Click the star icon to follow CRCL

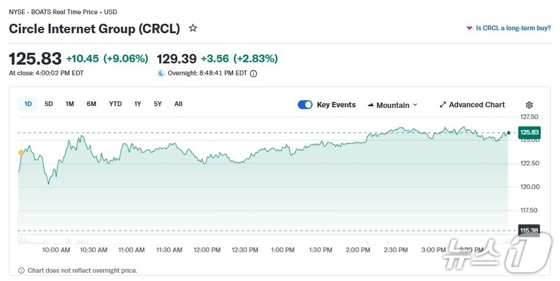point(193,28)
